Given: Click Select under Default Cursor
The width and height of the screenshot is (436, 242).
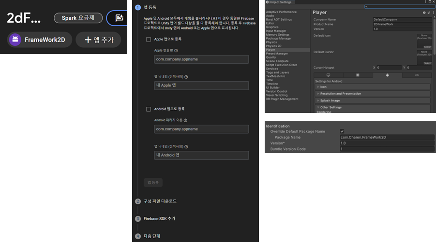Looking at the screenshot, I should pos(427,63).
